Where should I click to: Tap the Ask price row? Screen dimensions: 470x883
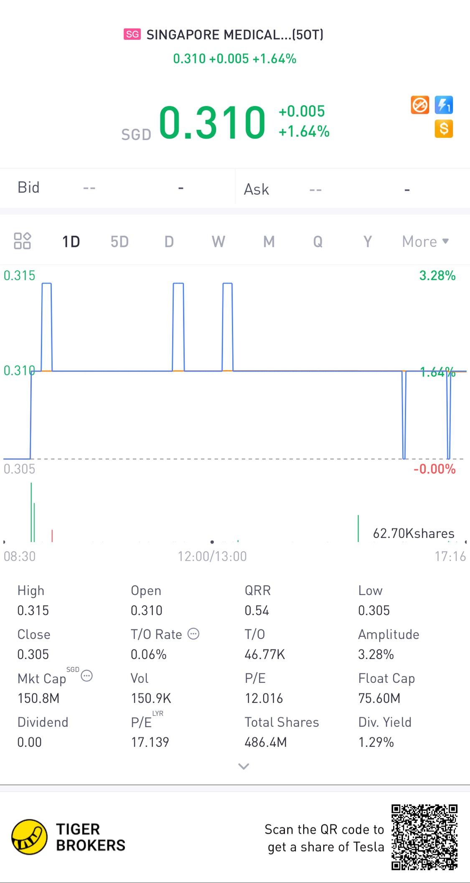pyautogui.click(x=352, y=189)
